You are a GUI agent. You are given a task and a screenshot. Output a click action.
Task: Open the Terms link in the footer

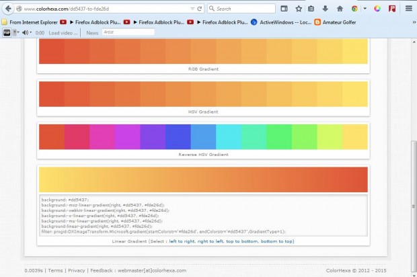click(x=55, y=270)
